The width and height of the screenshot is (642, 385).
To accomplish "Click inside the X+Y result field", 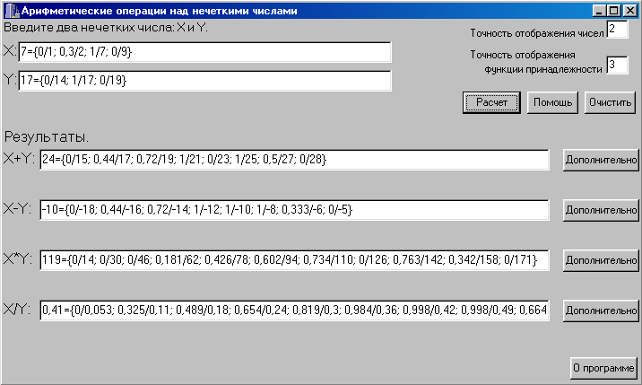I will 294,160.
